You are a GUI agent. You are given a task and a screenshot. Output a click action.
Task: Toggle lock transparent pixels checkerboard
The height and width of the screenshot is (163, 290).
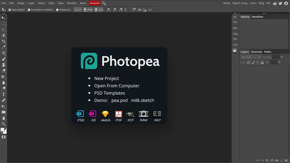[x=249, y=62]
